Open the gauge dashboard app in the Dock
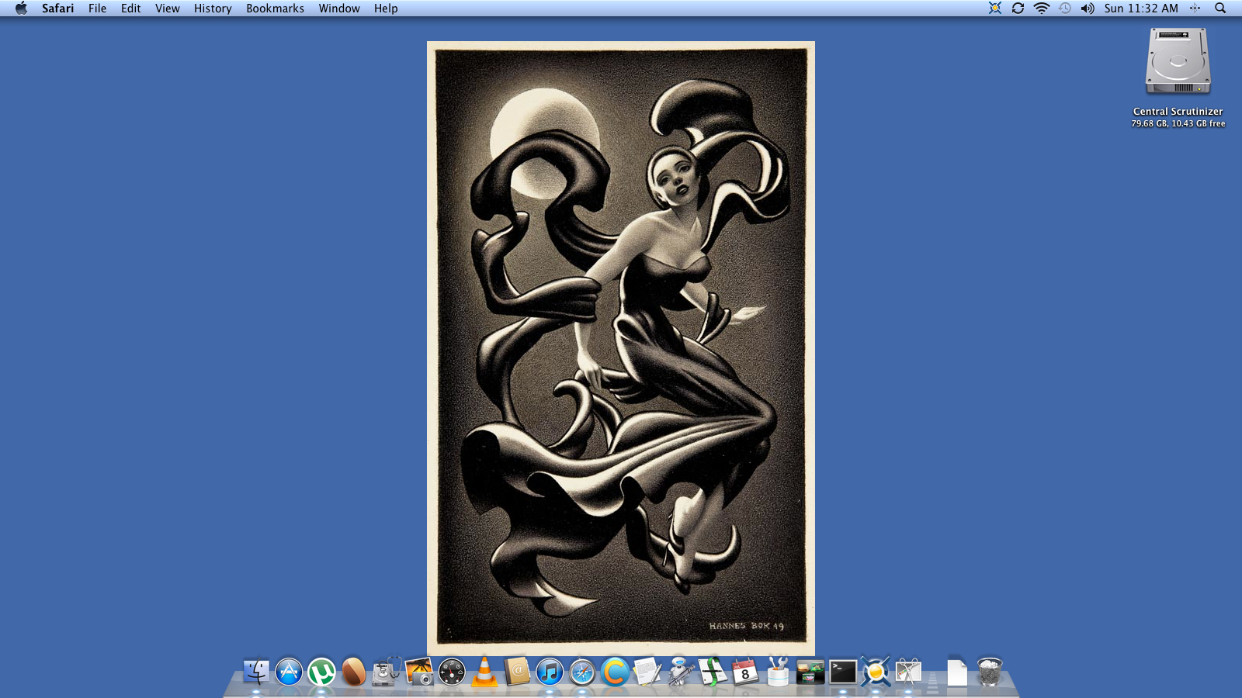1242x698 pixels. 452,672
